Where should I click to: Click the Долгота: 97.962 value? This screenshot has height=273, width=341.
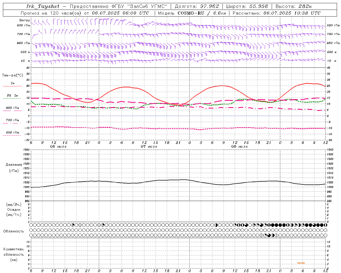coord(197,6)
